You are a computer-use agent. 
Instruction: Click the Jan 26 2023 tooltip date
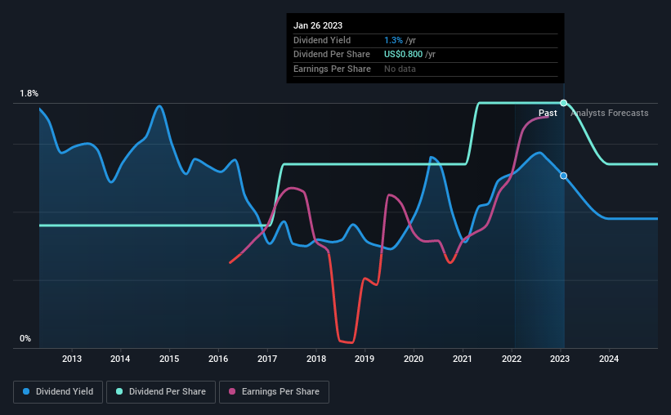click(318, 25)
